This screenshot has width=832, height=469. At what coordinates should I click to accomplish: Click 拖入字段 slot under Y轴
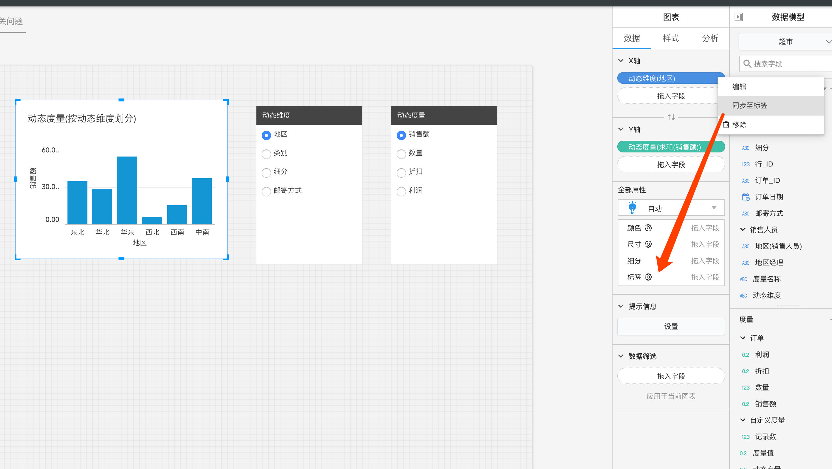[x=671, y=165]
